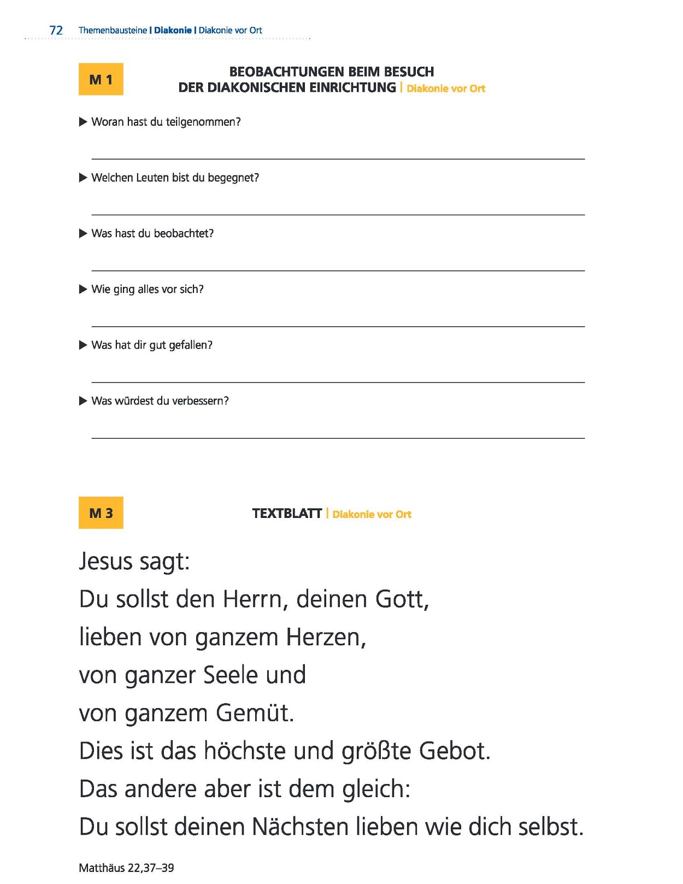This screenshot has height=884, width=683.
Task: Click the orange label after "DIAKONISCHEN EINRICHTUNG"
Action: tap(446, 89)
